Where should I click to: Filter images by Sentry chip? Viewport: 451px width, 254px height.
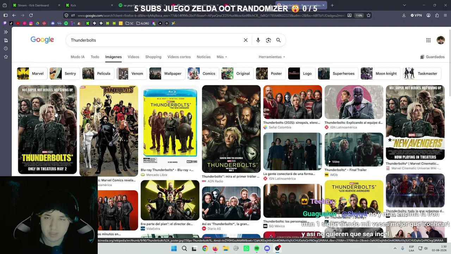(x=64, y=73)
